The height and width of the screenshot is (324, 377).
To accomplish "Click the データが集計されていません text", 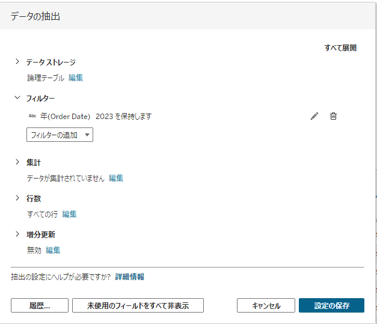I will tap(66, 178).
